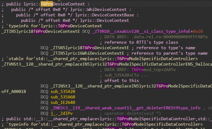Jump to T6Promsd_top+2A4 cross reference
This screenshot has width=212, height=129.
pos(154,70)
